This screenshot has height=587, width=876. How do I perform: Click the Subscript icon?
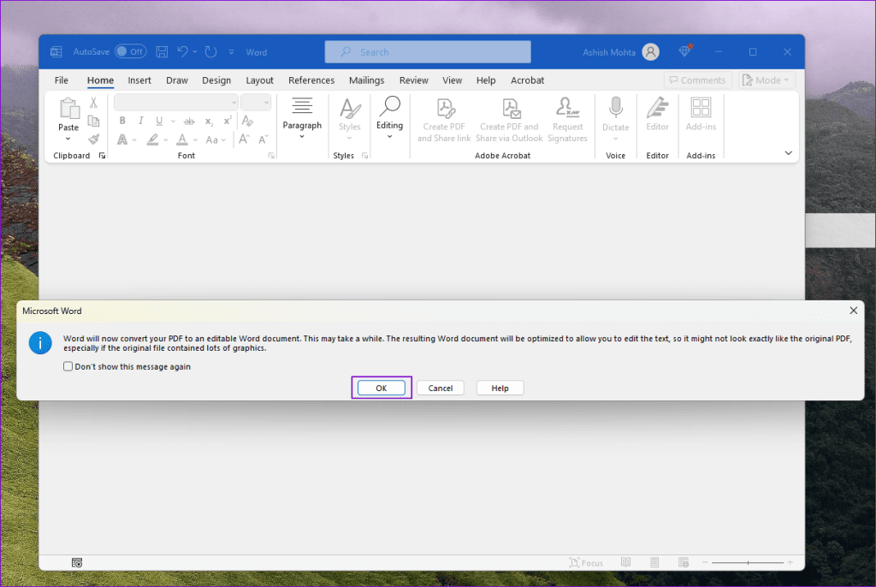pyautogui.click(x=210, y=121)
